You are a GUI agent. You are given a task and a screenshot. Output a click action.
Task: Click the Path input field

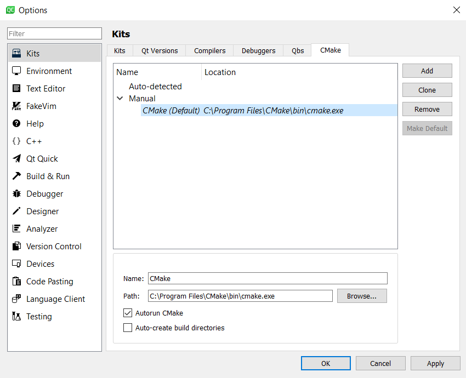point(240,296)
